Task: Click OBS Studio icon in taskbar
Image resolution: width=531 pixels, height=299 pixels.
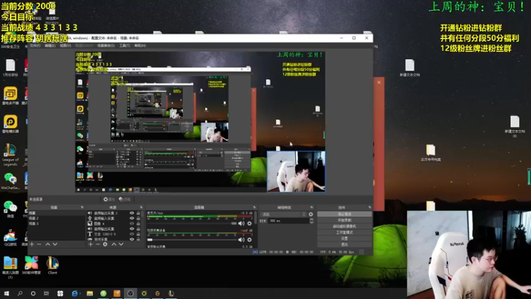Action: pos(130,293)
